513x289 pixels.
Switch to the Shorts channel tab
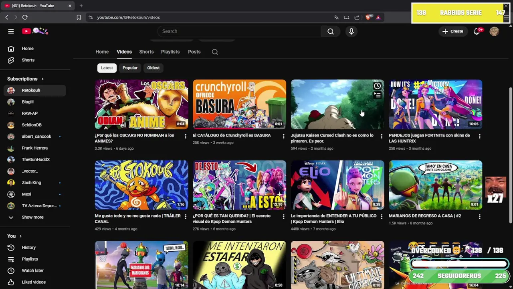pos(146,52)
